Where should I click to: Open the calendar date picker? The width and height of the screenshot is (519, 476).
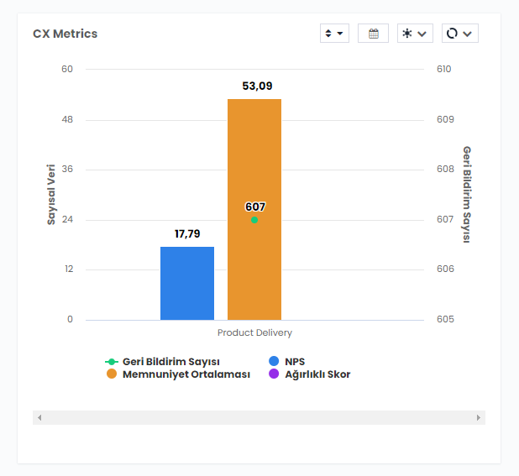point(373,34)
